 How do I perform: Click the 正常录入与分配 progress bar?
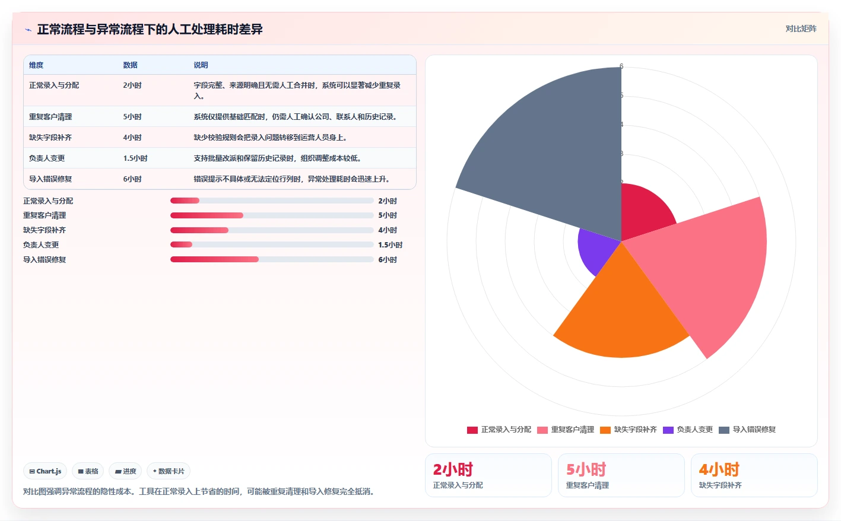272,201
